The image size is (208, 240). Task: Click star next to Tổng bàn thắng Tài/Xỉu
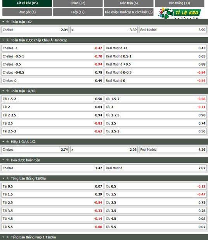pos(7,179)
